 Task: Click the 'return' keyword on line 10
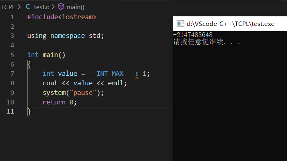[x=54, y=102]
